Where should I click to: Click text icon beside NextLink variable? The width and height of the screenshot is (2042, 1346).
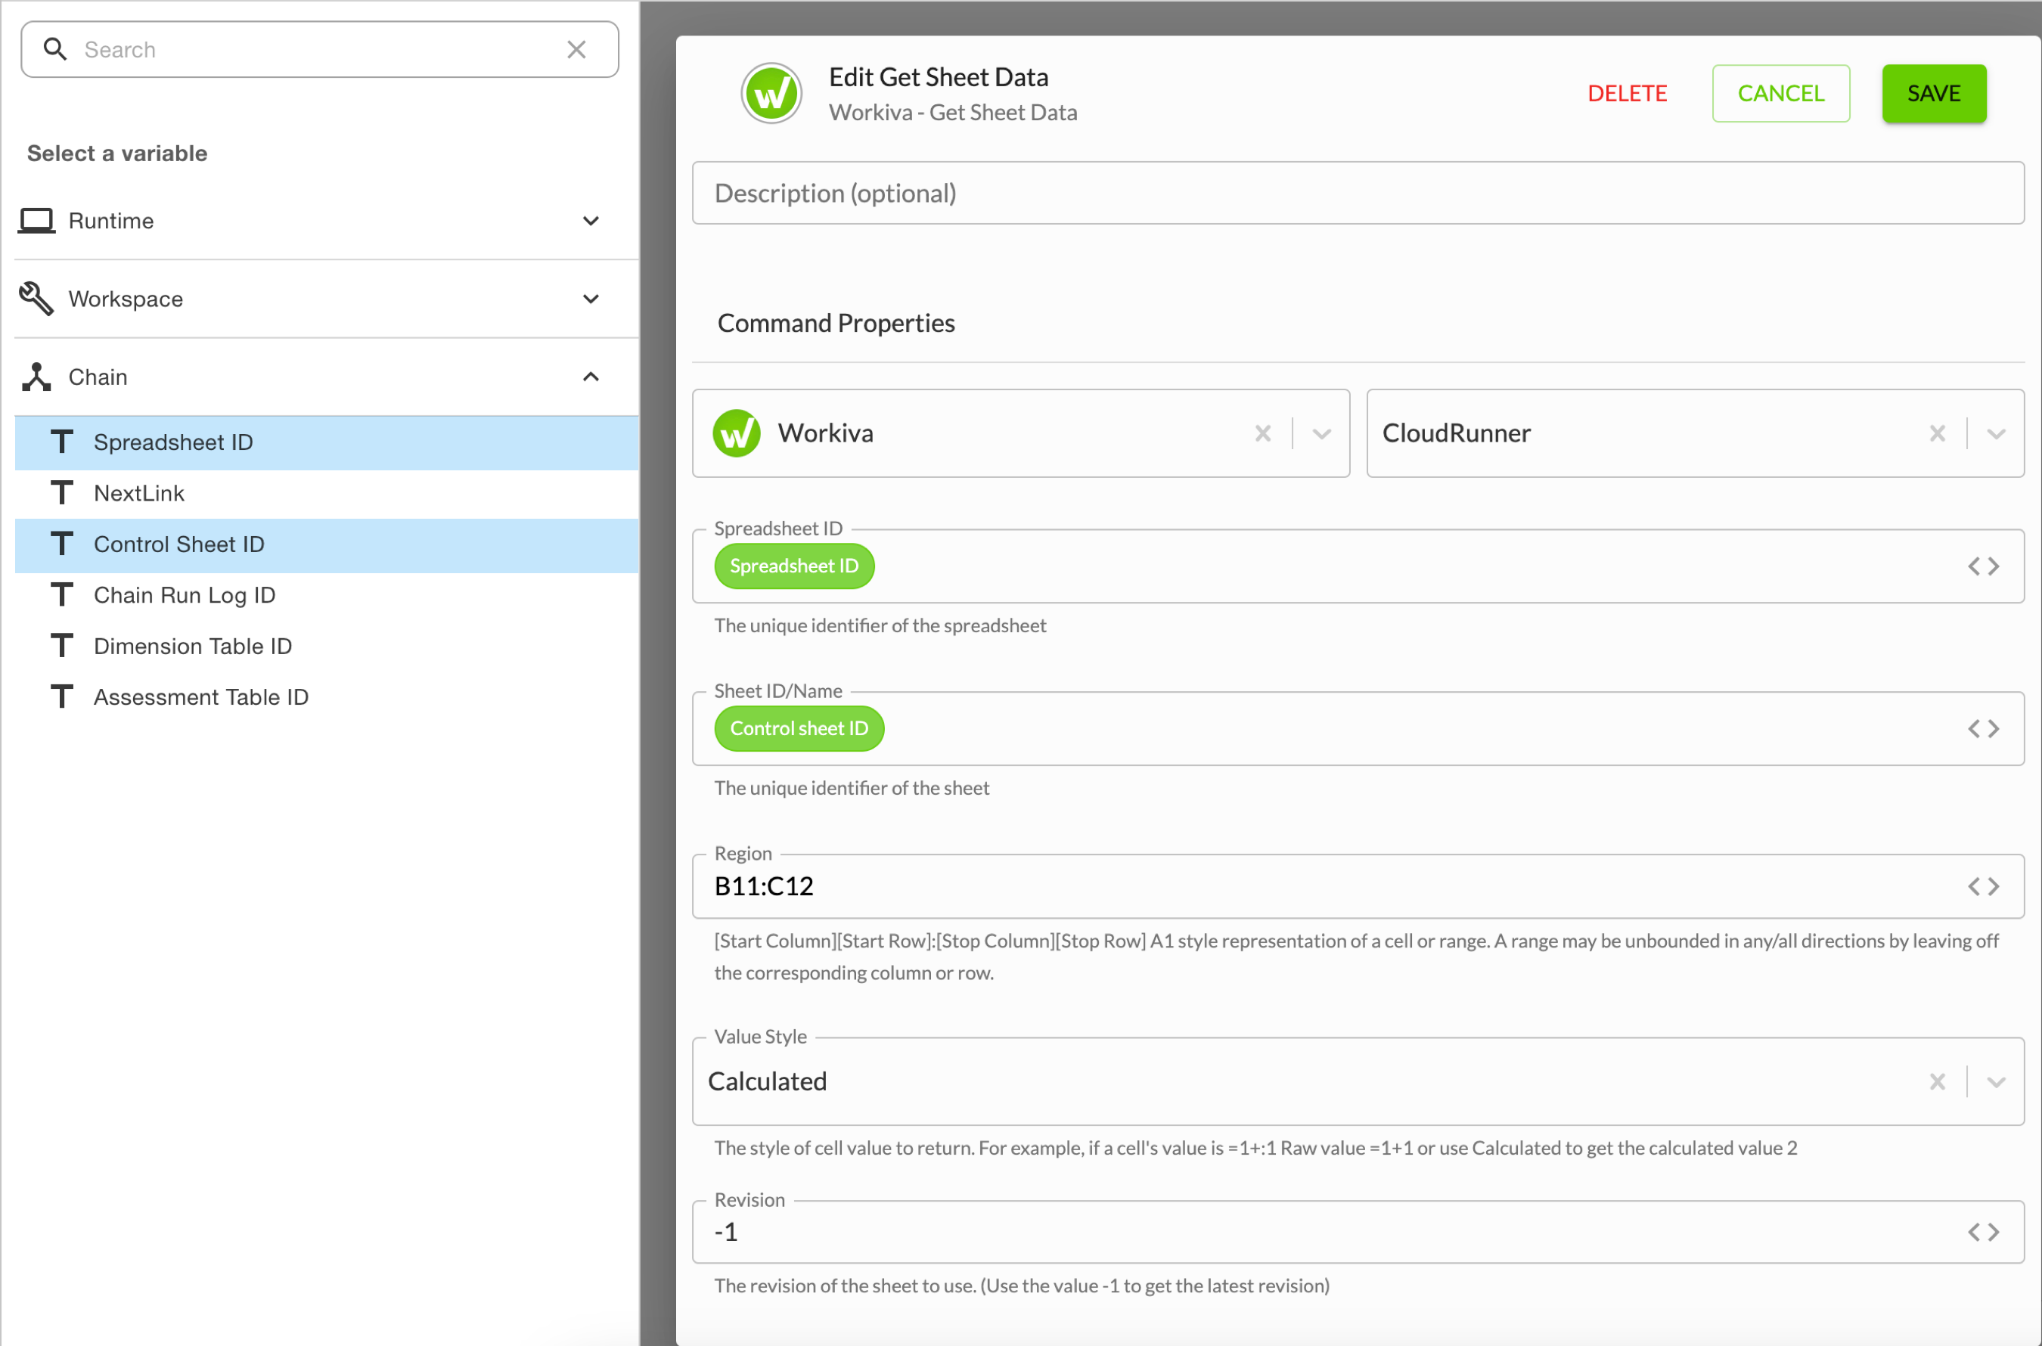tap(62, 494)
